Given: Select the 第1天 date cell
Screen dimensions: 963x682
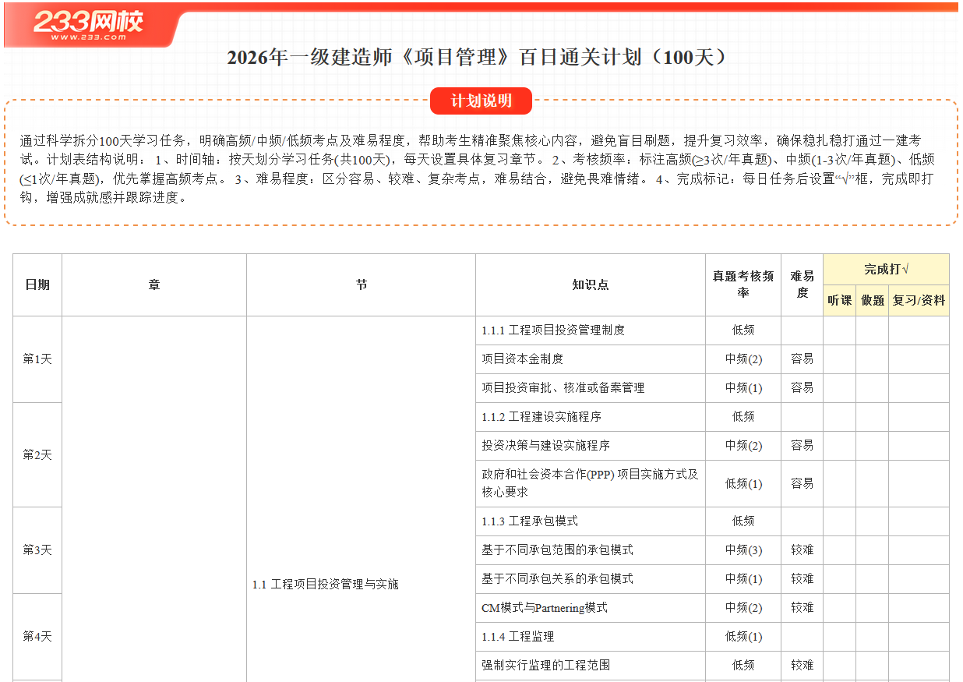Looking at the screenshot, I should [x=37, y=359].
